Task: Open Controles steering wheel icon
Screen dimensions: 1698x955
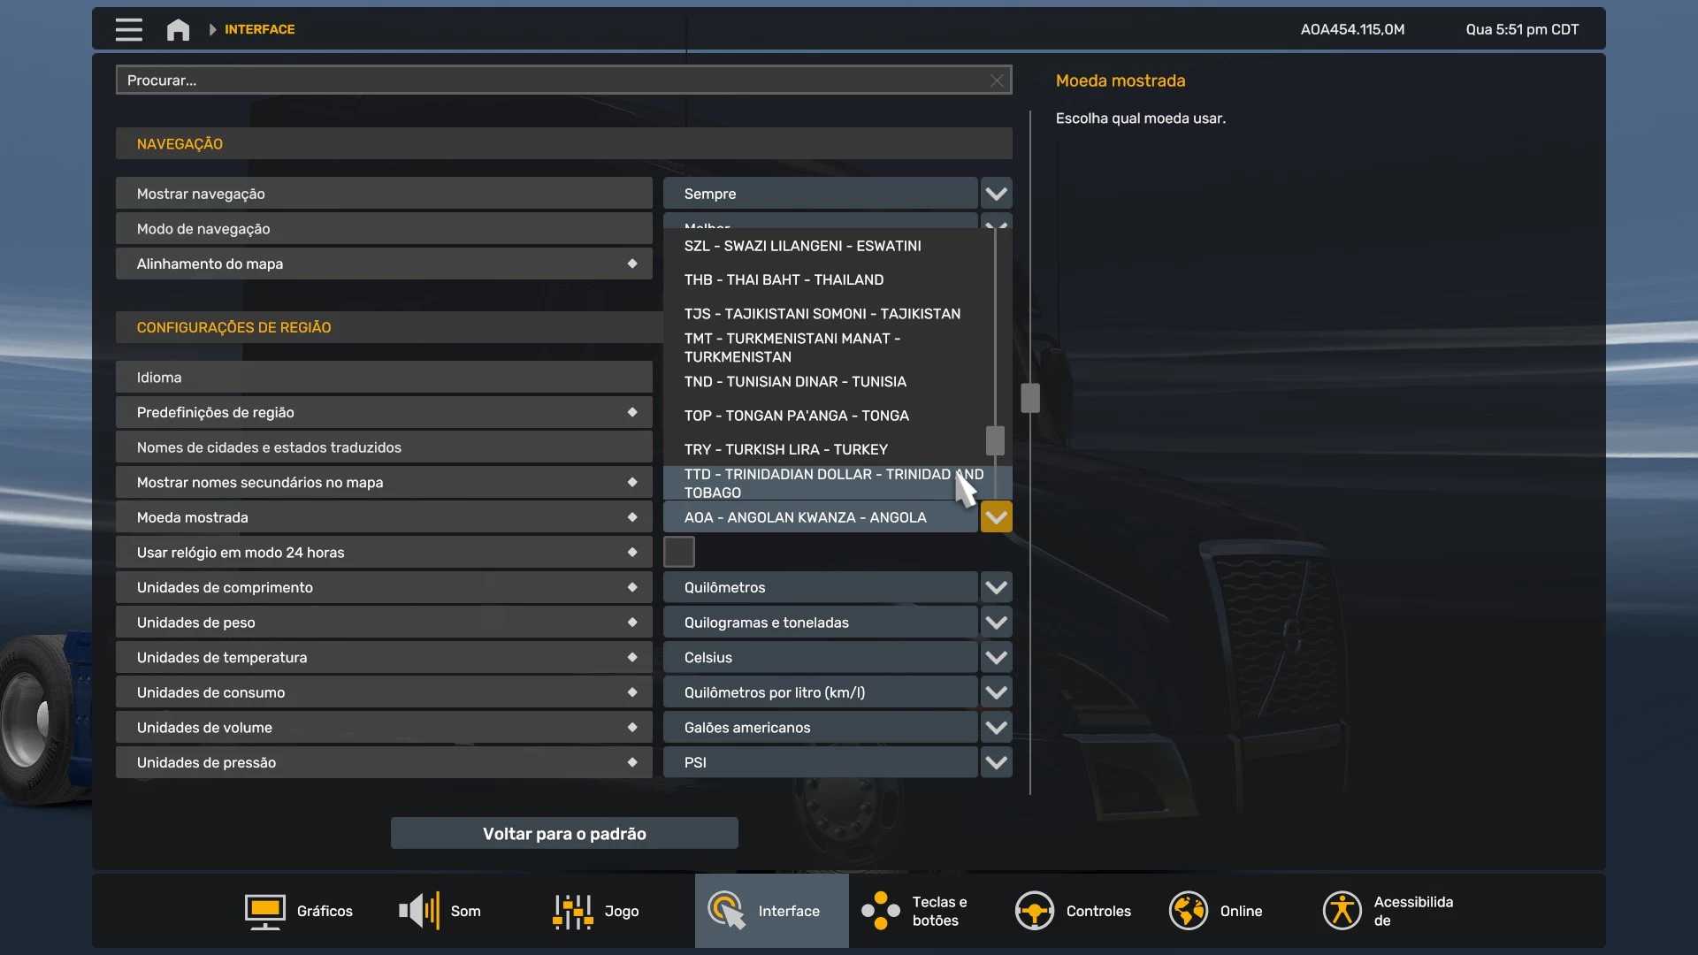Action: coord(1034,911)
